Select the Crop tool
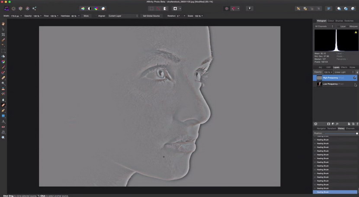 tap(3, 34)
